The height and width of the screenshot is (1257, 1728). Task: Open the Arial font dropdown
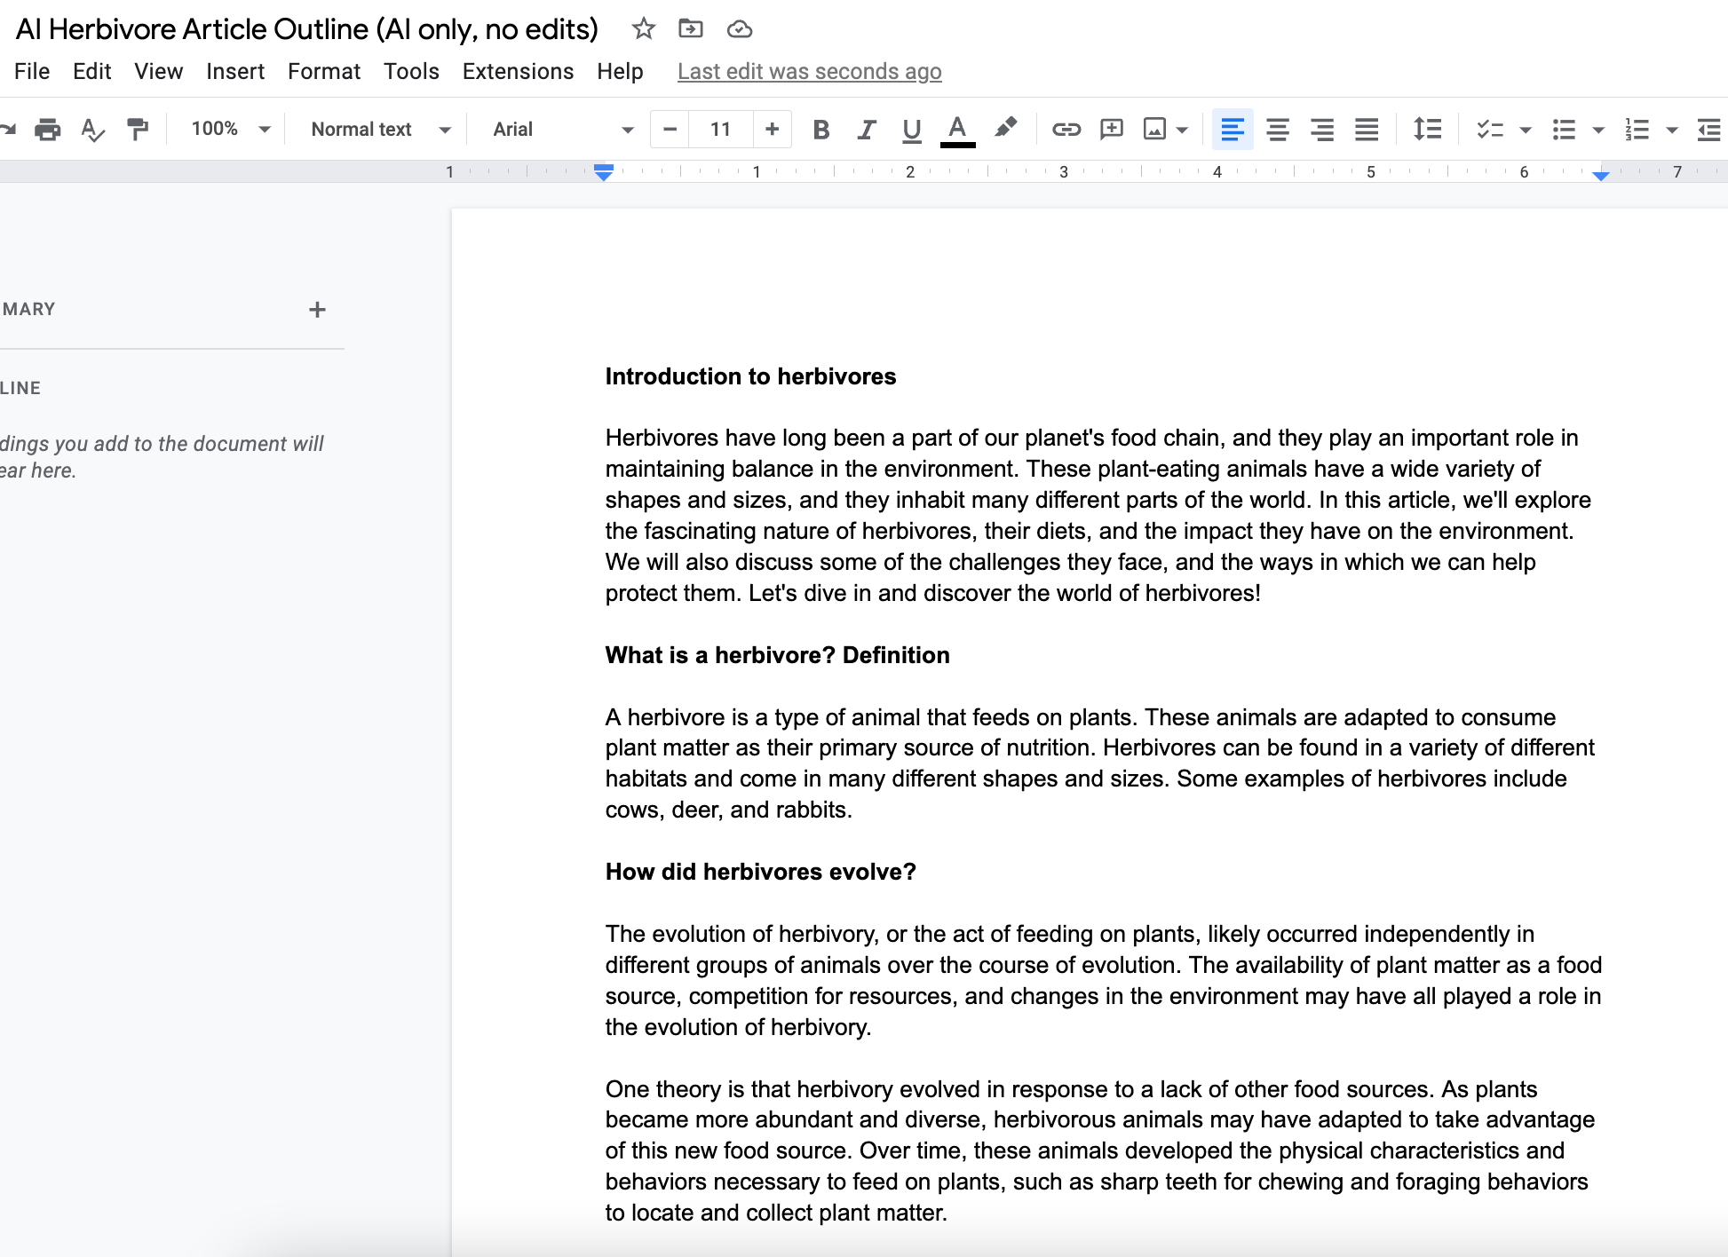point(563,130)
